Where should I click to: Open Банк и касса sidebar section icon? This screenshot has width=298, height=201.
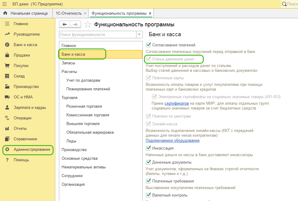click(7, 45)
